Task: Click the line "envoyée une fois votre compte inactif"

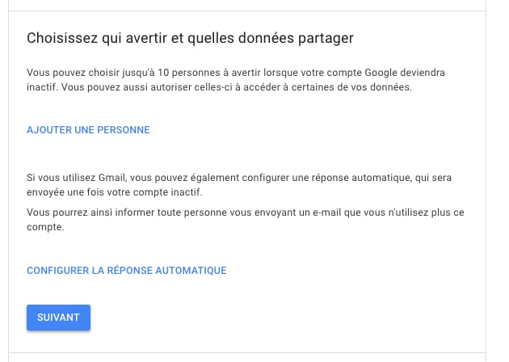Action: click(114, 192)
